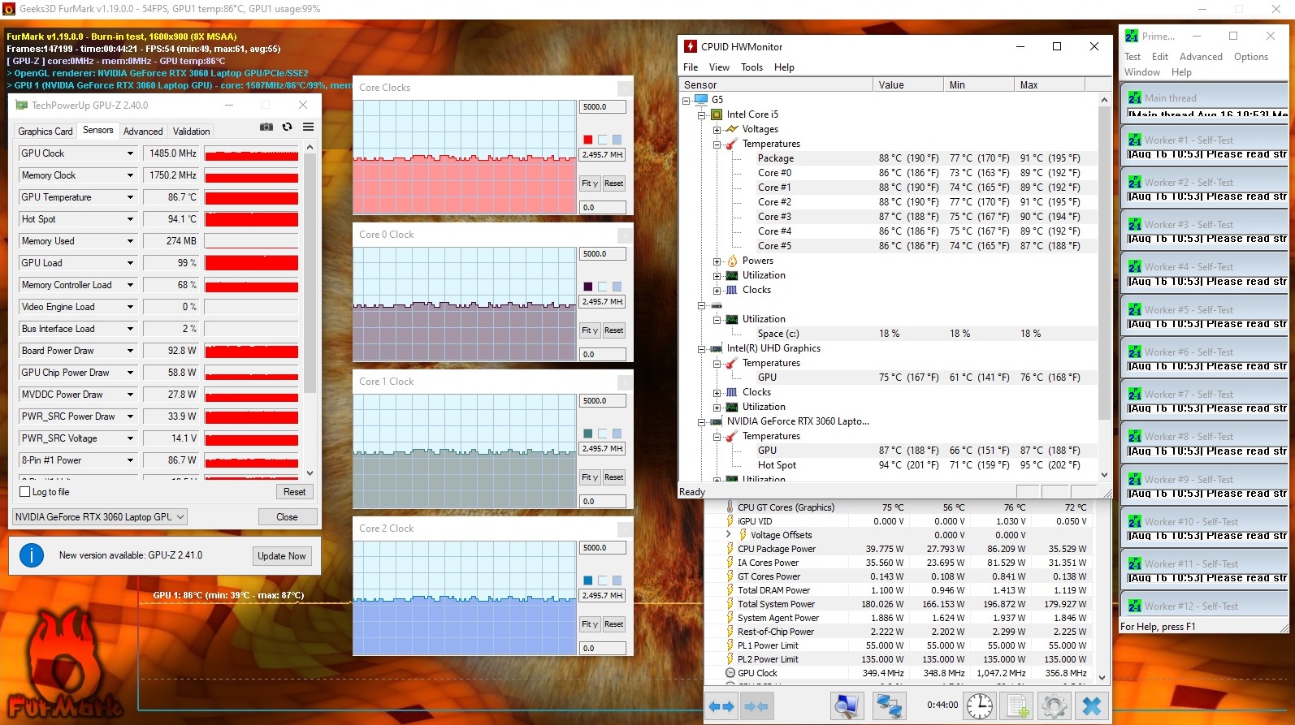This screenshot has width=1295, height=725.
Task: Switch to the Advanced tab in GPU-Z
Action: (143, 132)
